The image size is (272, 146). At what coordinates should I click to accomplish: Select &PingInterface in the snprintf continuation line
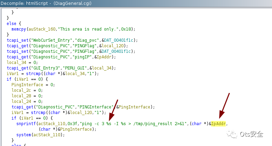pos(75,129)
